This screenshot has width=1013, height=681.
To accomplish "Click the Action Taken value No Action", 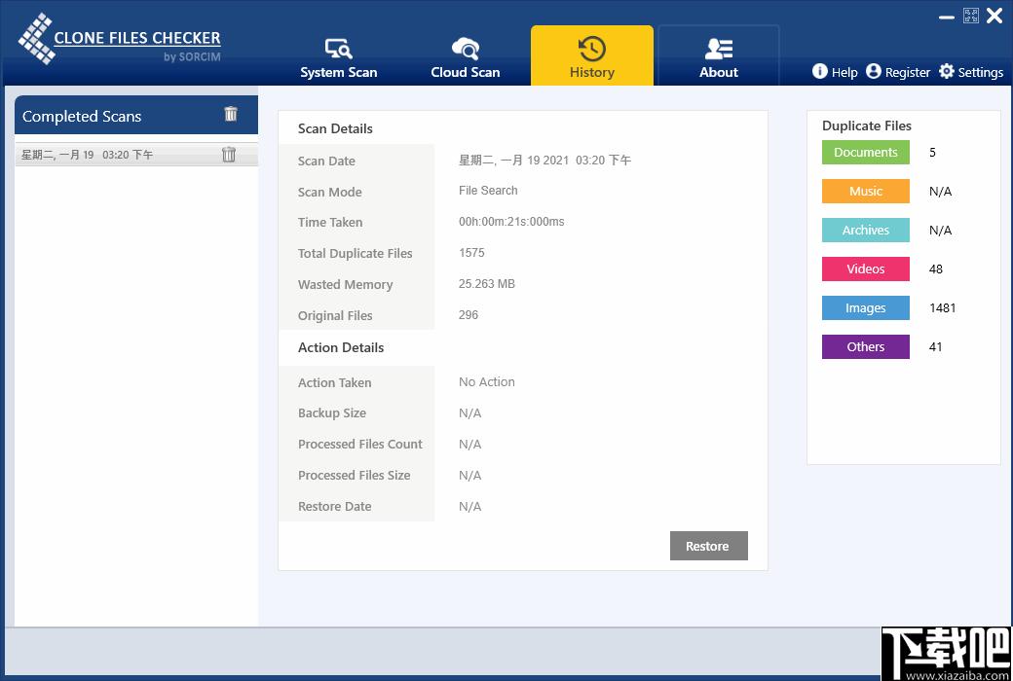I will [x=486, y=382].
